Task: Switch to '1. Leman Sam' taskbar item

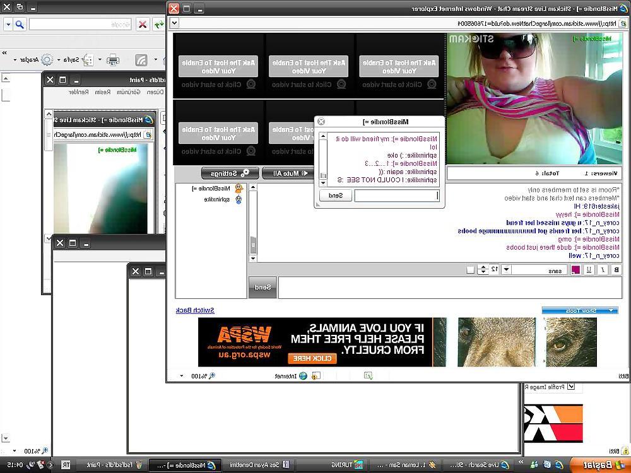Action: point(404,465)
